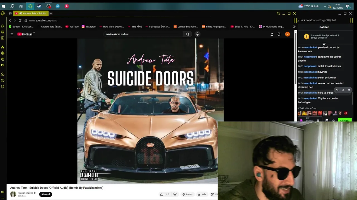The image size is (357, 200).
Task: Open a new browser tab
Action: (x=51, y=13)
